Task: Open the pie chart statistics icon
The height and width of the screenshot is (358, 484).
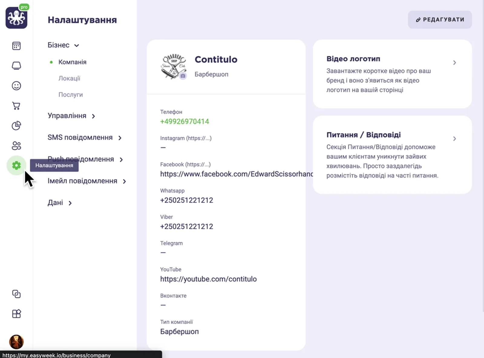Action: pos(16,126)
